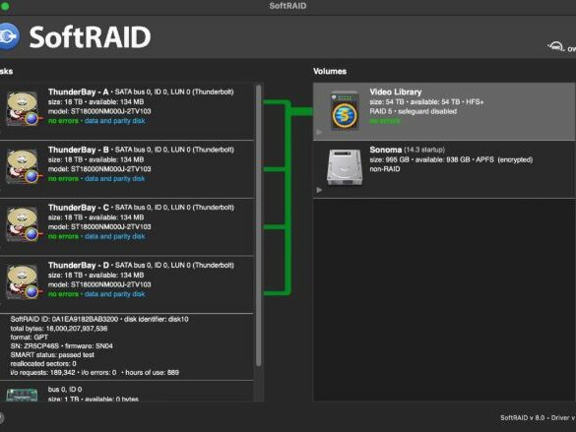This screenshot has width=576, height=432.
Task: Click the SoftRAID logo icon
Action: pos(9,36)
